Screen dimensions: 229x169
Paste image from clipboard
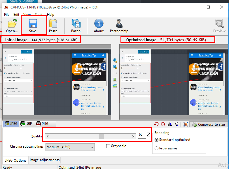point(53,26)
